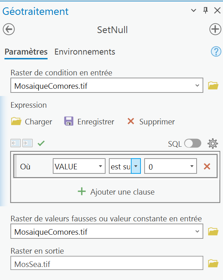Browse folder for output raster

(213, 263)
